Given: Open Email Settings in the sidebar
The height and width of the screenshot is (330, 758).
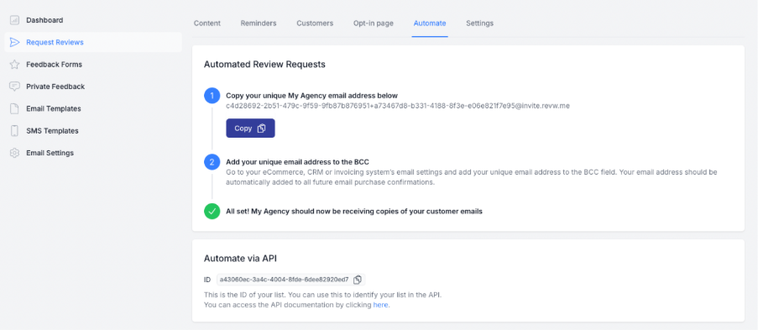Looking at the screenshot, I should coord(50,153).
